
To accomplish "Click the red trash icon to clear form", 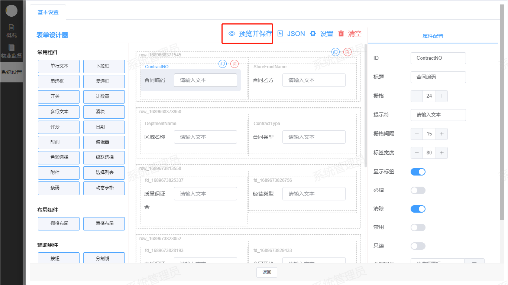I will click(341, 34).
